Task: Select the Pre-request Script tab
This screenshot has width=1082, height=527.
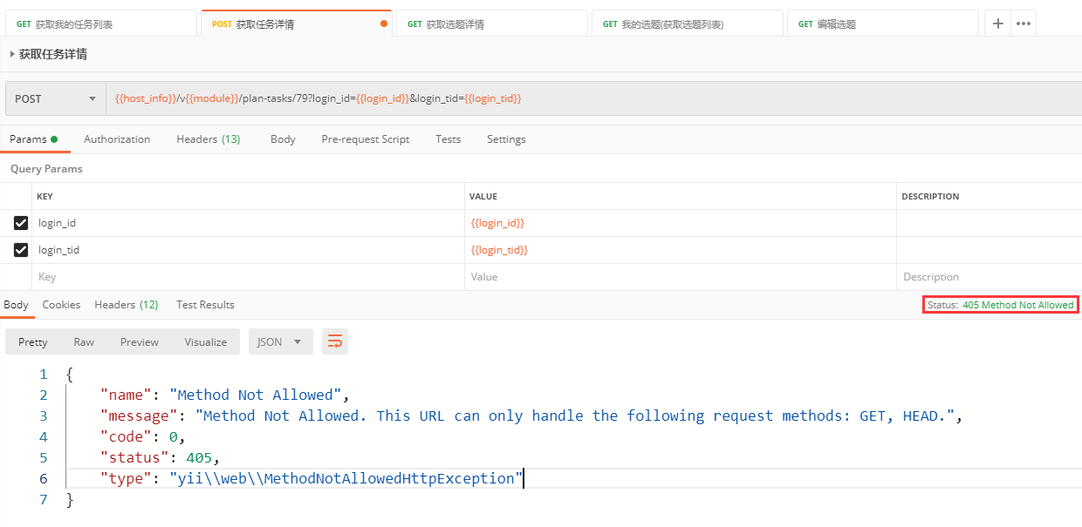Action: (365, 139)
